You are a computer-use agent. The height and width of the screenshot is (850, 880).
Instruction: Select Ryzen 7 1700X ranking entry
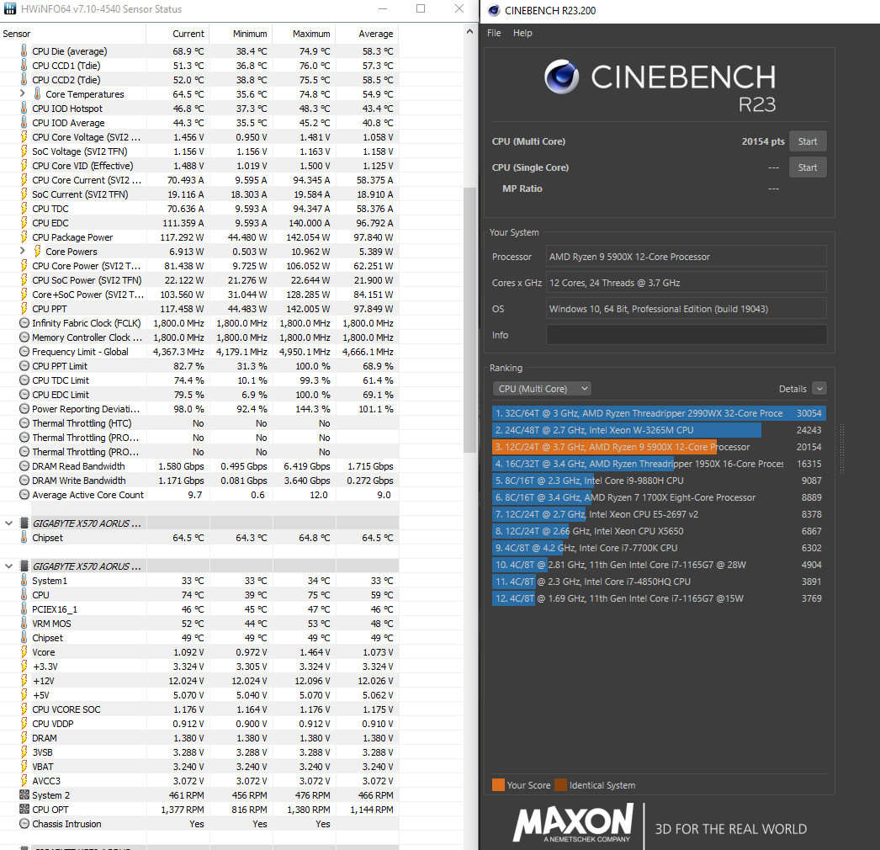pos(658,497)
